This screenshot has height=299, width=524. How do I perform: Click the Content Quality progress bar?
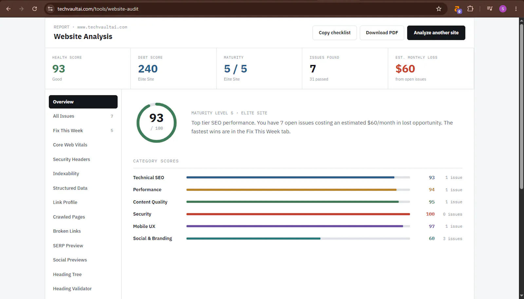[x=298, y=202]
